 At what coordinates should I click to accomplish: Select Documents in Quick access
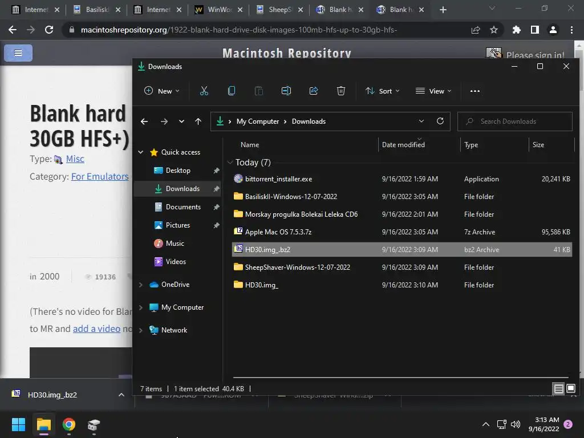pyautogui.click(x=183, y=206)
